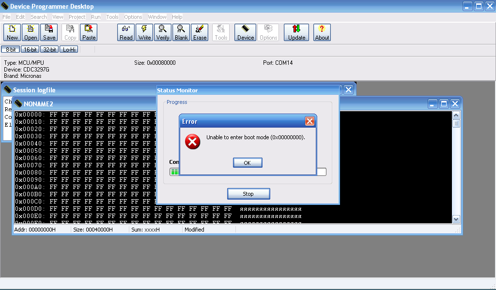The width and height of the screenshot is (496, 290).
Task: Write to the device with the Write icon
Action: 144,32
